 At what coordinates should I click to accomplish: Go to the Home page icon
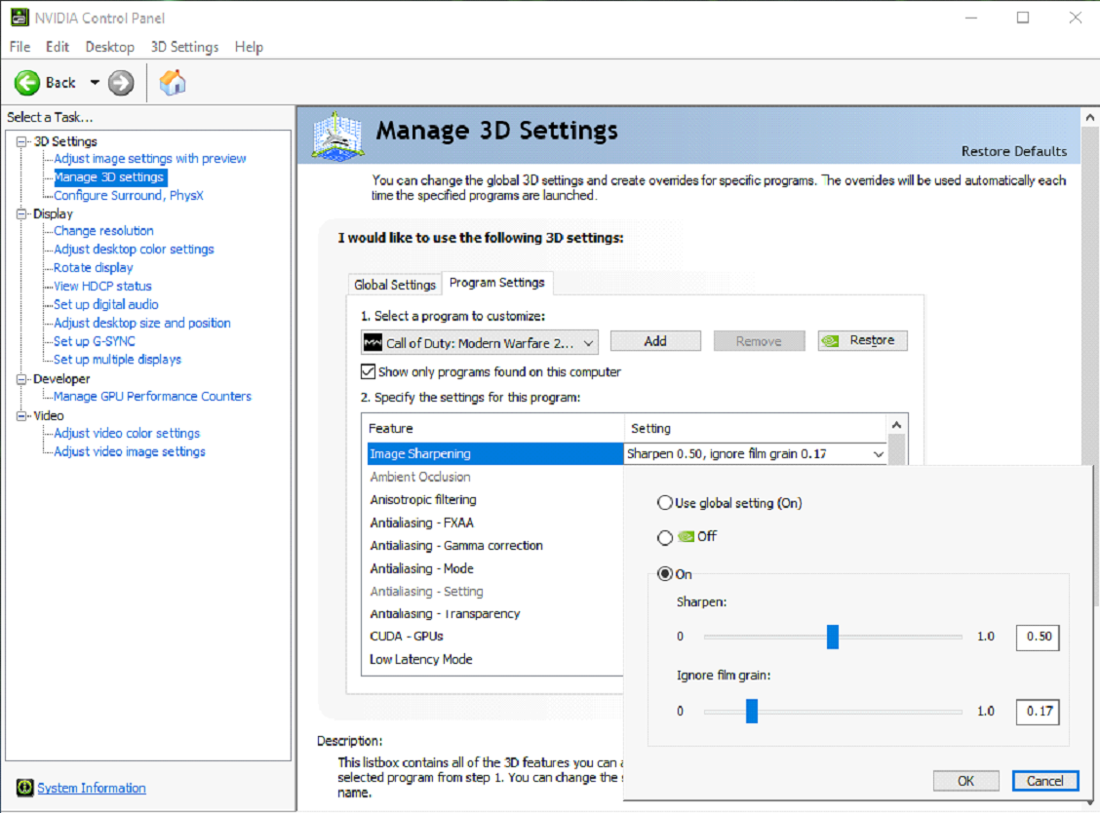tap(172, 83)
